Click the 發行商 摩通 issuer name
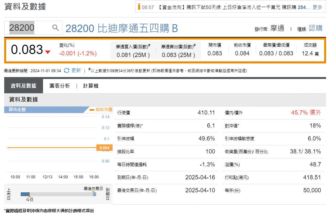This screenshot has width=330, height=213. (x=277, y=28)
